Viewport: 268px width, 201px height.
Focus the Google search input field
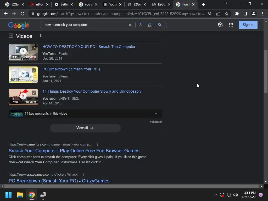pos(86,25)
